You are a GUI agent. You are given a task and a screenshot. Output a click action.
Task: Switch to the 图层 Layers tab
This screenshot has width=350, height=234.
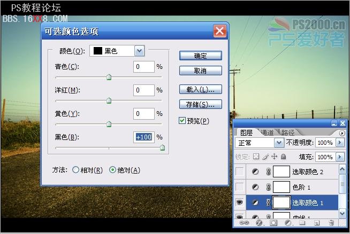coord(246,133)
